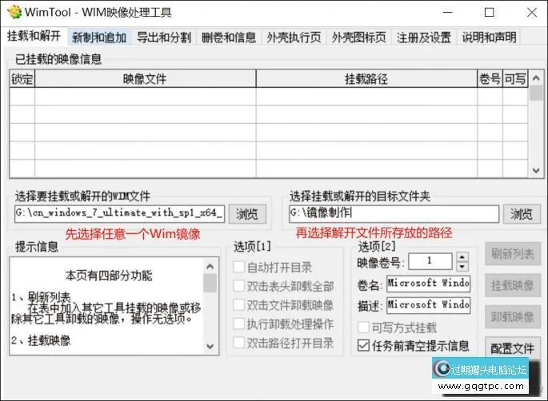Open the 导出和分割 tab

coord(164,38)
